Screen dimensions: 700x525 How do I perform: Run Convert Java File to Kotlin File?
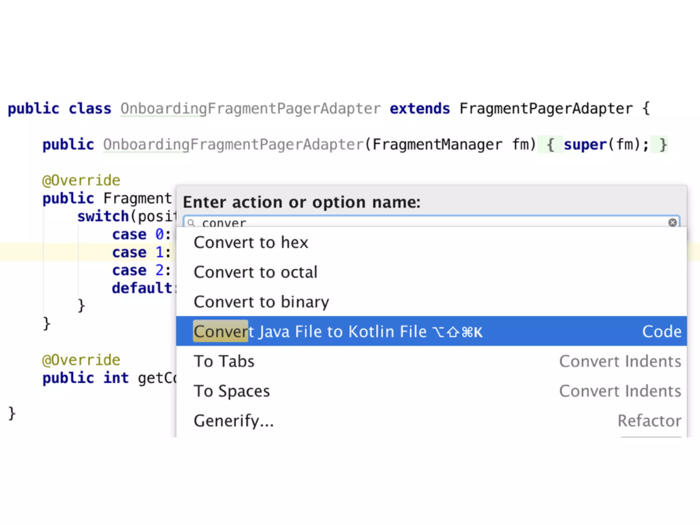click(338, 331)
